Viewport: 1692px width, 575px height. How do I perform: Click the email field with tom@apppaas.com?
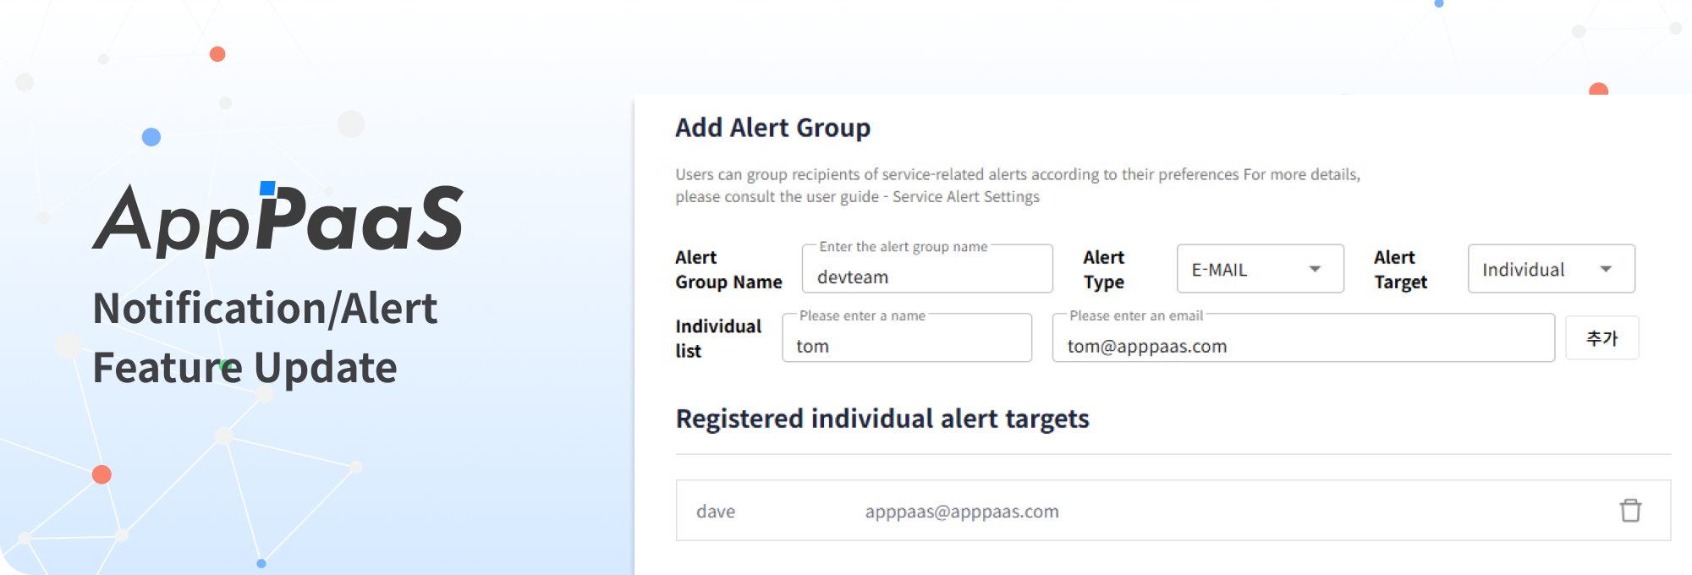coord(1303,338)
